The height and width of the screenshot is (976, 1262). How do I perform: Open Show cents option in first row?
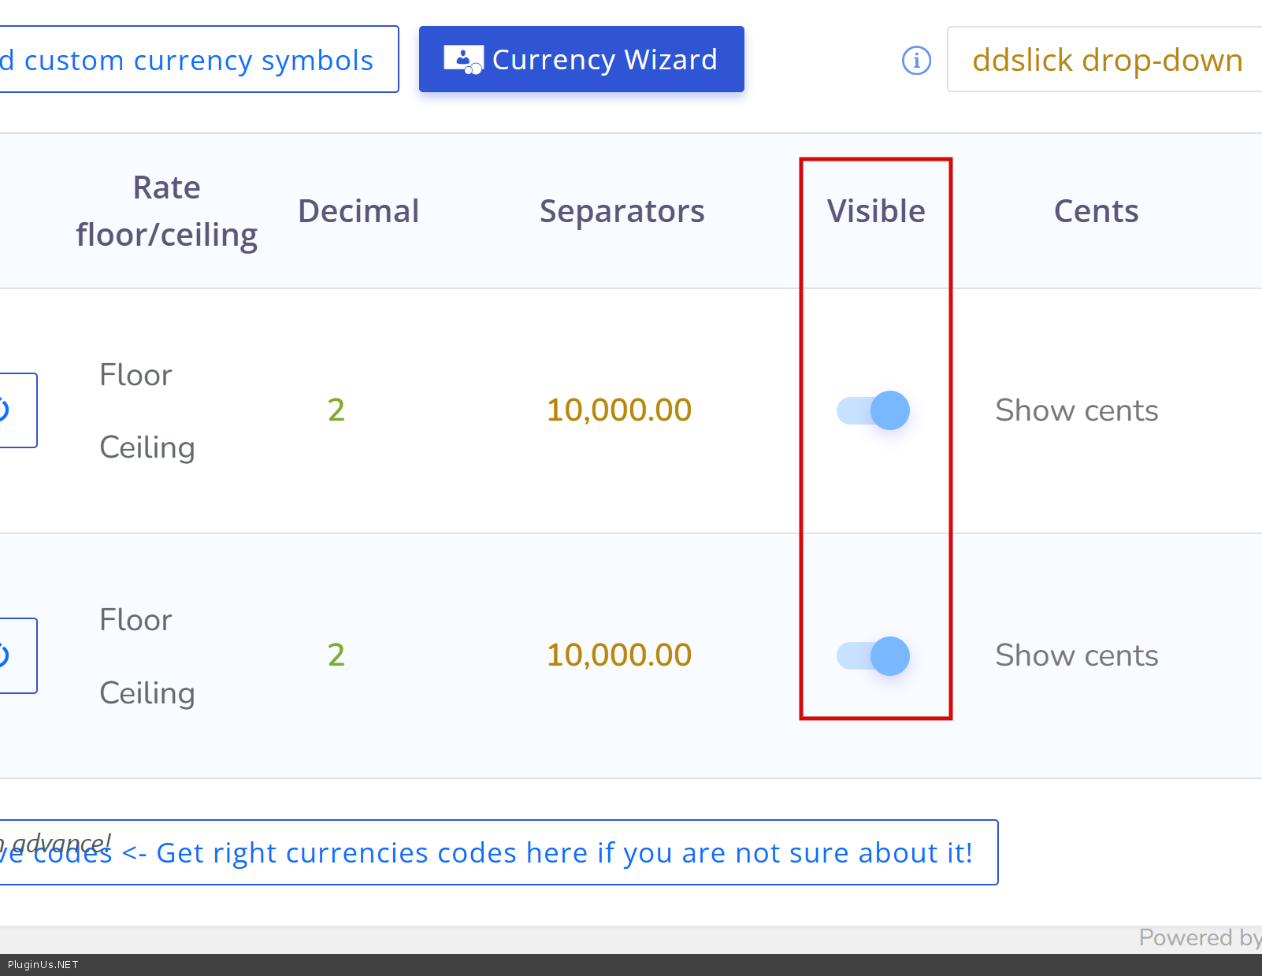(1076, 410)
